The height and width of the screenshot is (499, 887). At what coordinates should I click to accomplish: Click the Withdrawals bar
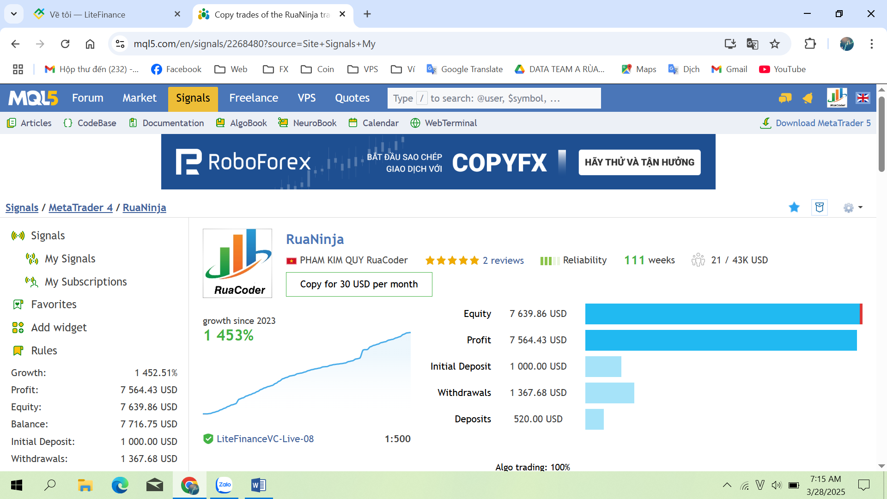[609, 393]
